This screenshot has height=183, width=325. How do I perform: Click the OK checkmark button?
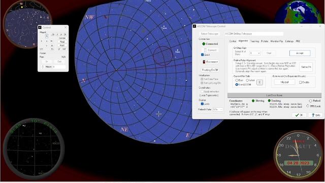coord(299,115)
